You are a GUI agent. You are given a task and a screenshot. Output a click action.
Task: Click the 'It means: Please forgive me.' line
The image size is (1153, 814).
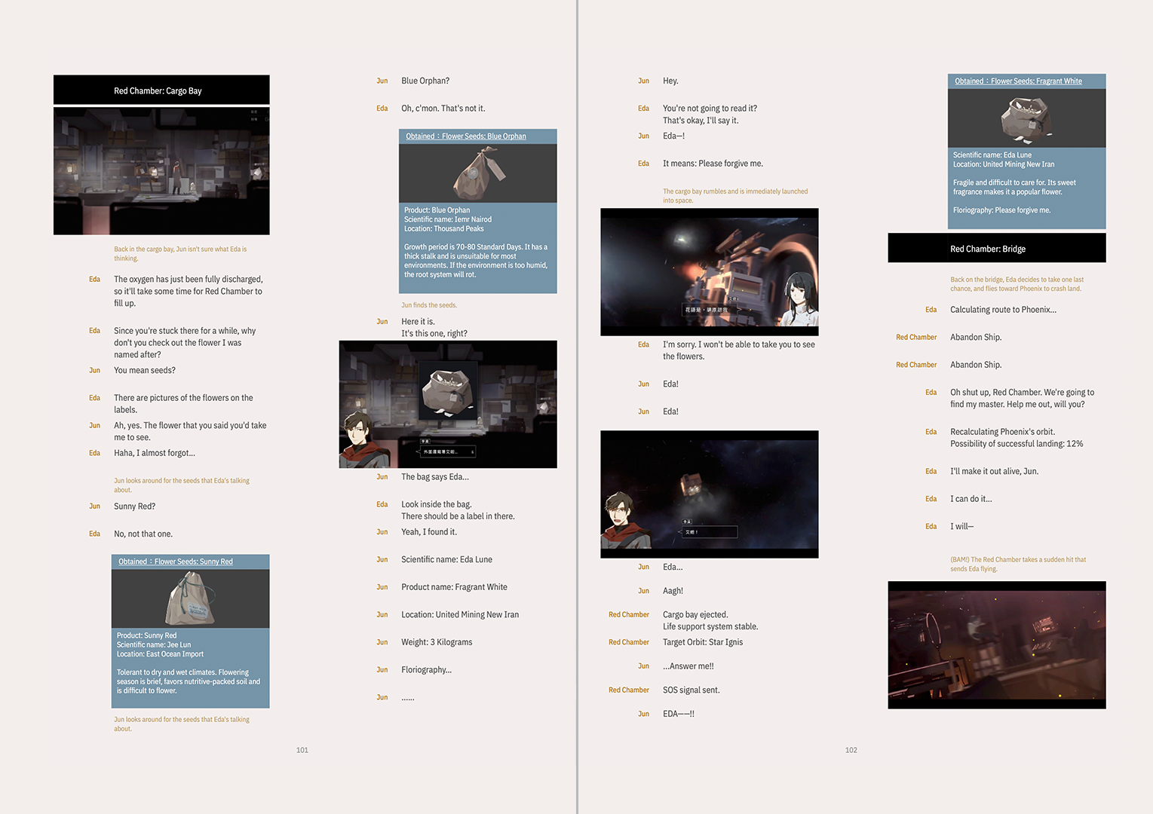point(713,164)
